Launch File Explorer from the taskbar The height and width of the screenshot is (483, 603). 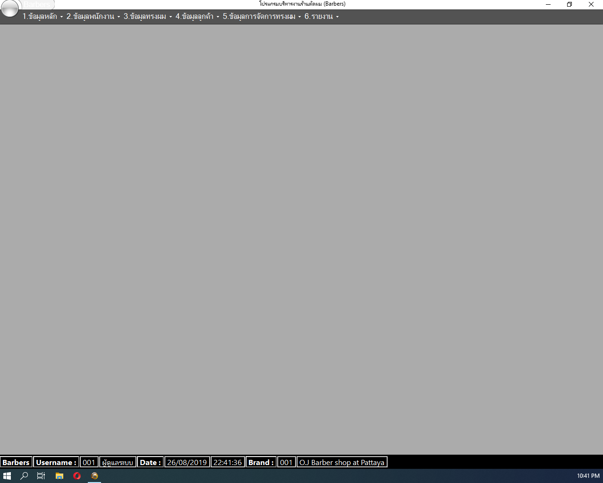[59, 476]
